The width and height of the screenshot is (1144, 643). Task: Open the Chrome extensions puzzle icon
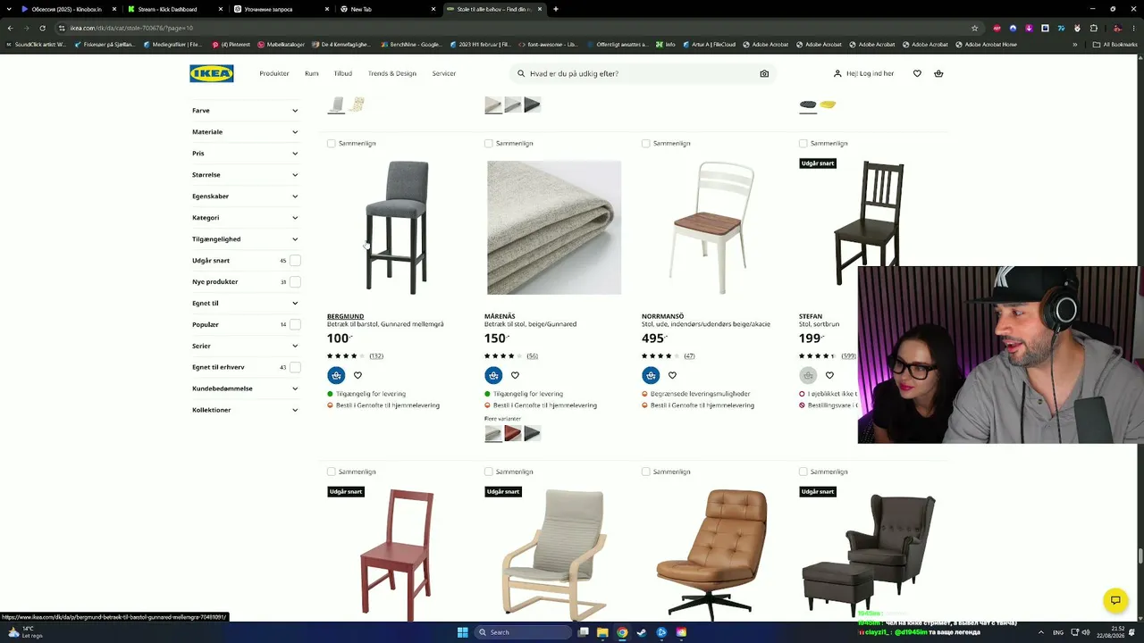[1093, 28]
